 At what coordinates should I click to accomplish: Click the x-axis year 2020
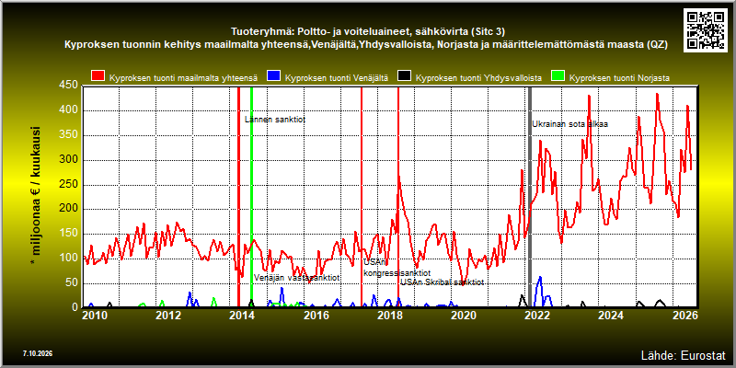[x=463, y=315]
